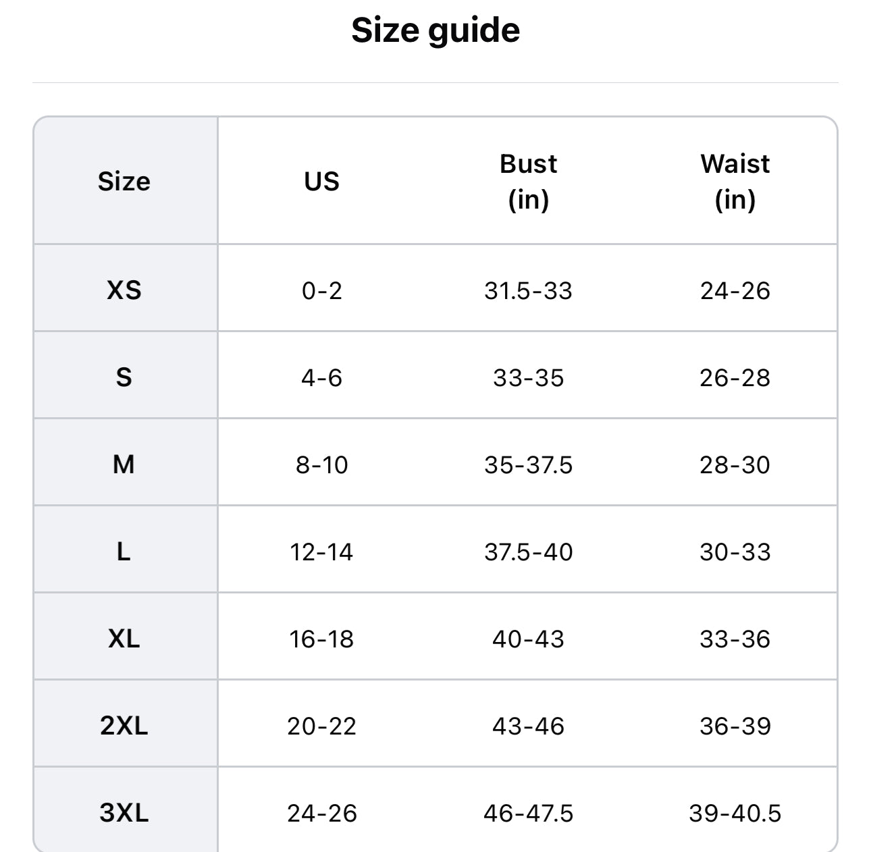Select the L size row label

(124, 552)
